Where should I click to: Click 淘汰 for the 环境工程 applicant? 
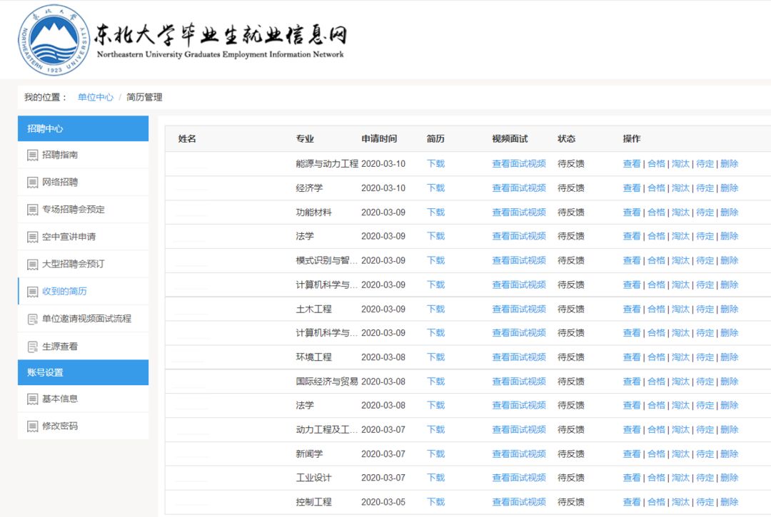(680, 357)
